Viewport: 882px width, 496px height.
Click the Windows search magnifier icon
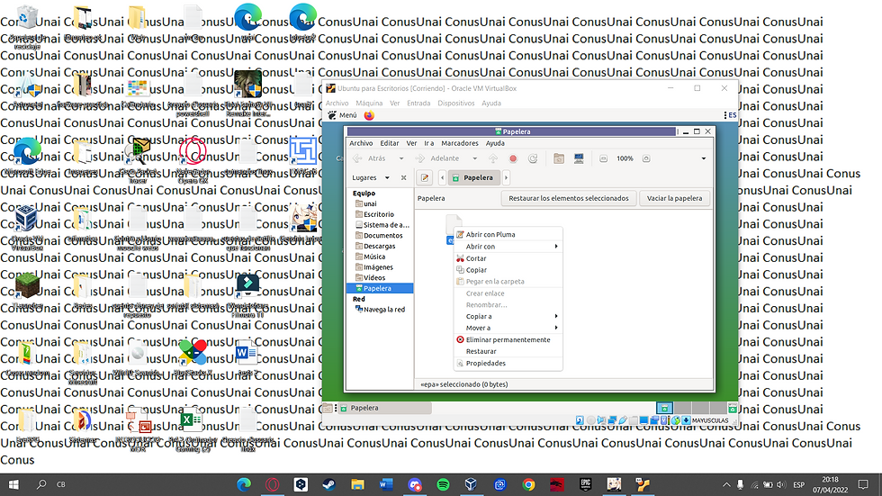click(41, 484)
